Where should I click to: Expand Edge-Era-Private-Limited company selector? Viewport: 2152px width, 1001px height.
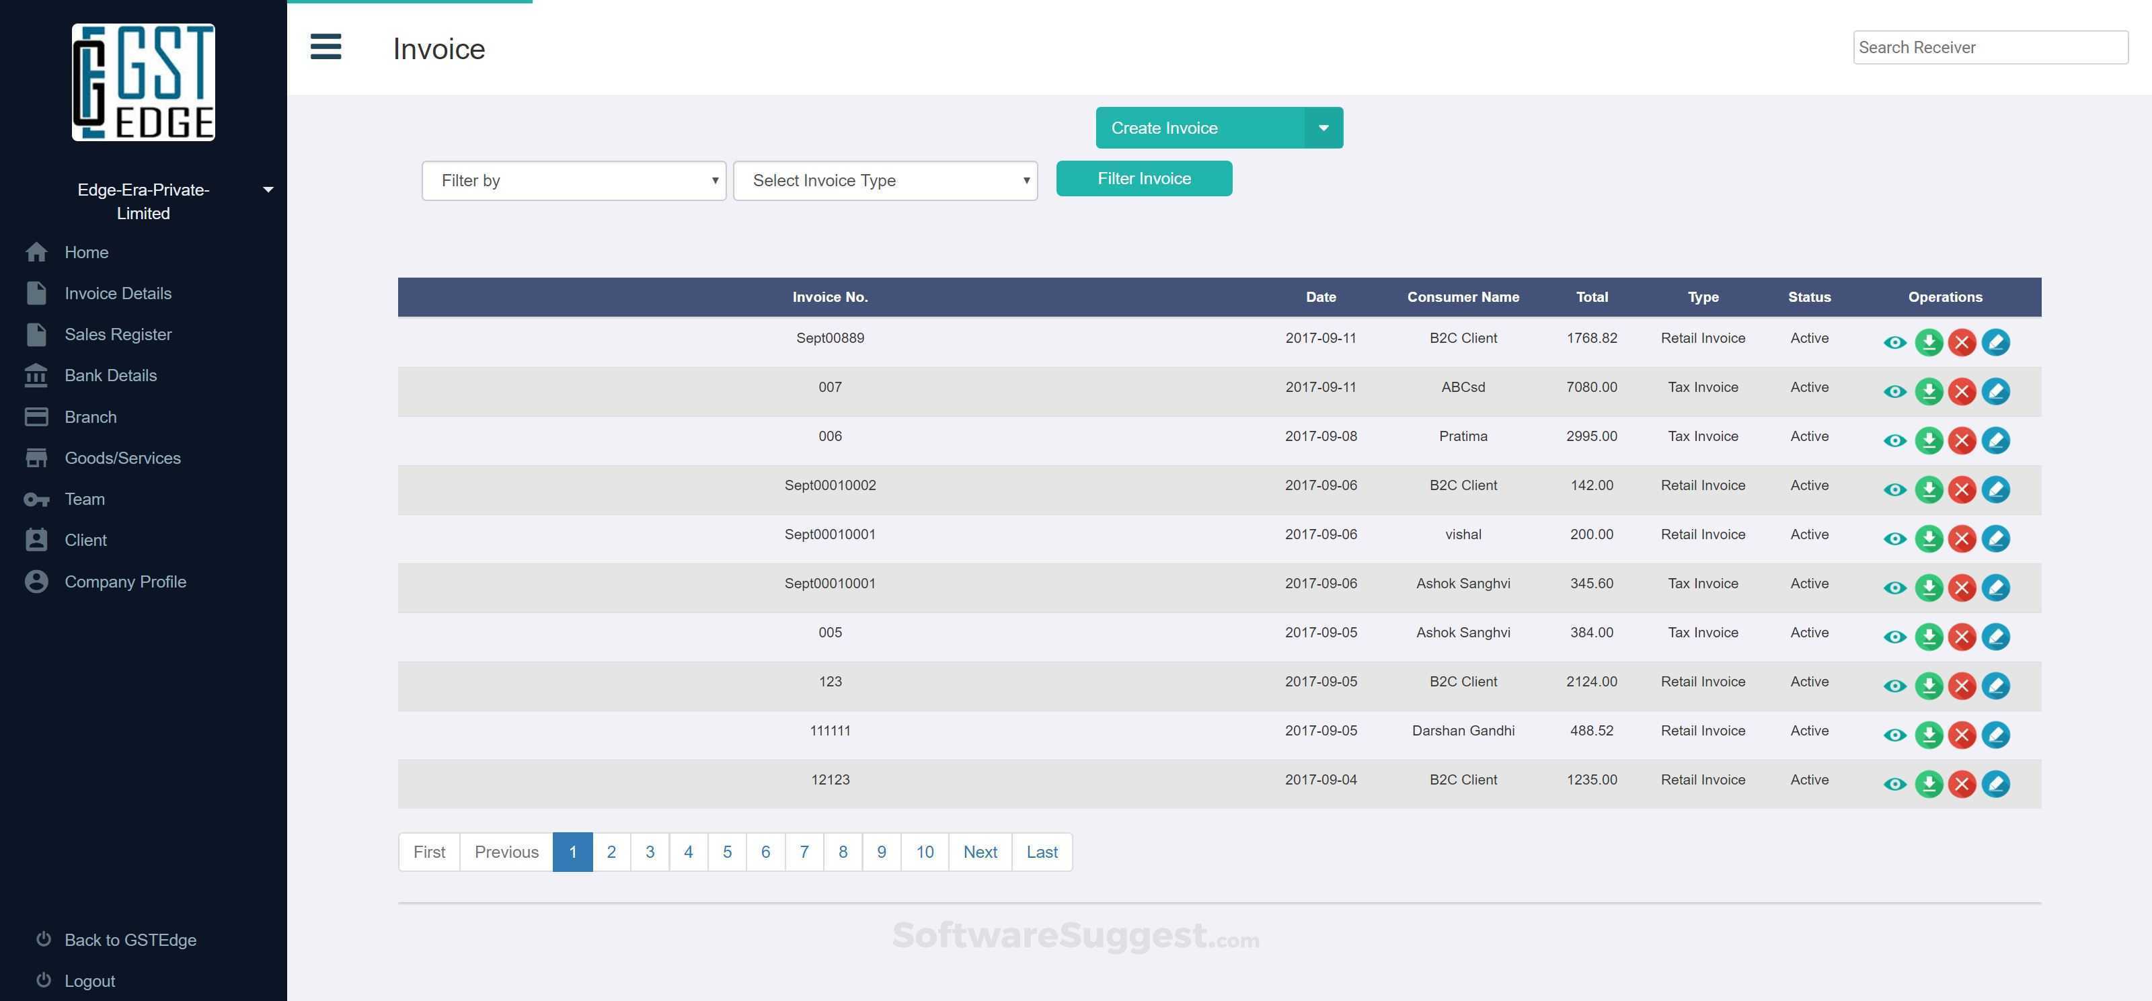click(x=268, y=190)
